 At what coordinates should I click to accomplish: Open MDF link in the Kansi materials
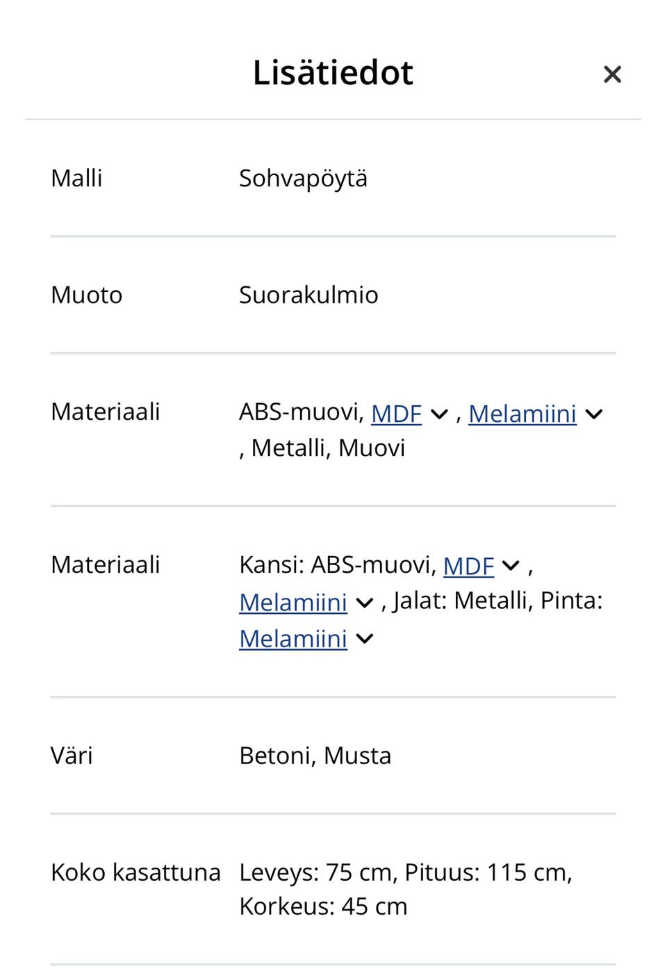click(468, 567)
